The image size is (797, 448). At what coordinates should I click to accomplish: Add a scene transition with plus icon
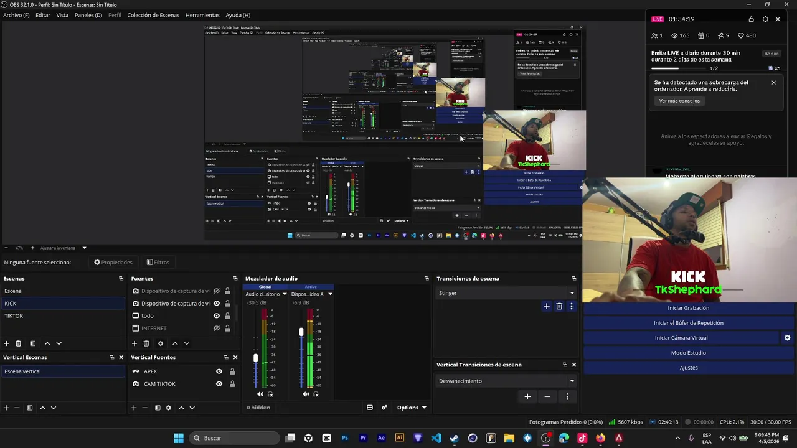tap(547, 306)
